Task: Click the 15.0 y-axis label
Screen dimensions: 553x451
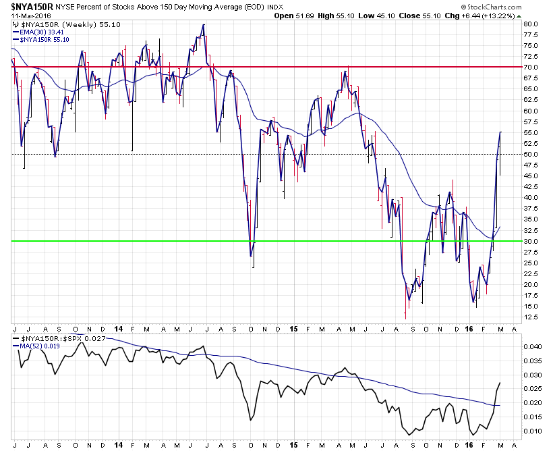Action: [x=531, y=307]
